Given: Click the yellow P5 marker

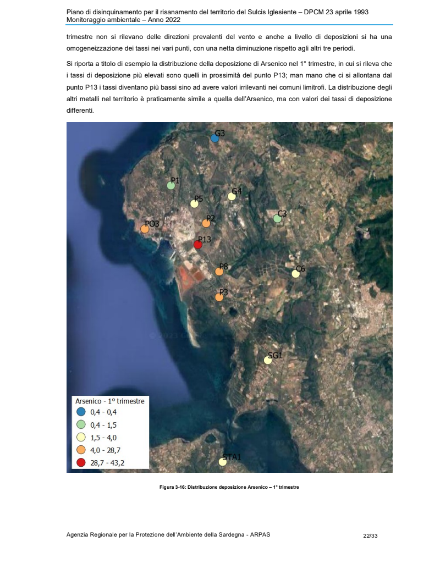Looking at the screenshot, I should point(194,204).
